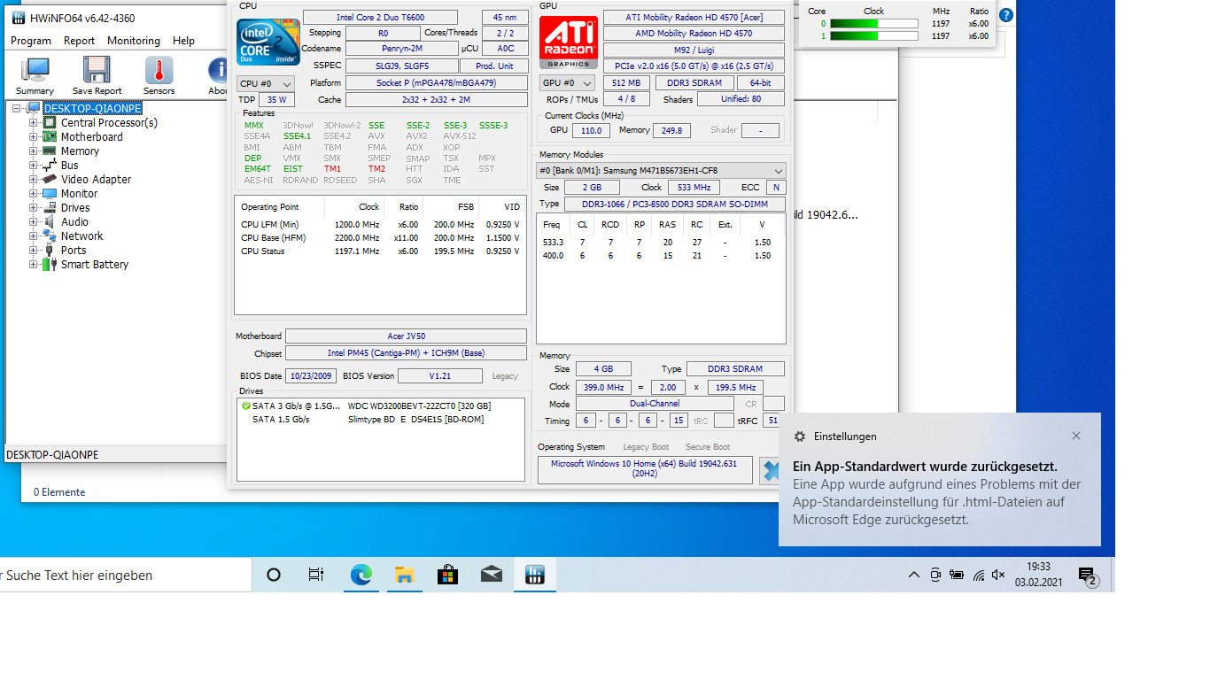Expand the Memory tree node
Viewport: 1210px width, 680px height.
click(34, 151)
